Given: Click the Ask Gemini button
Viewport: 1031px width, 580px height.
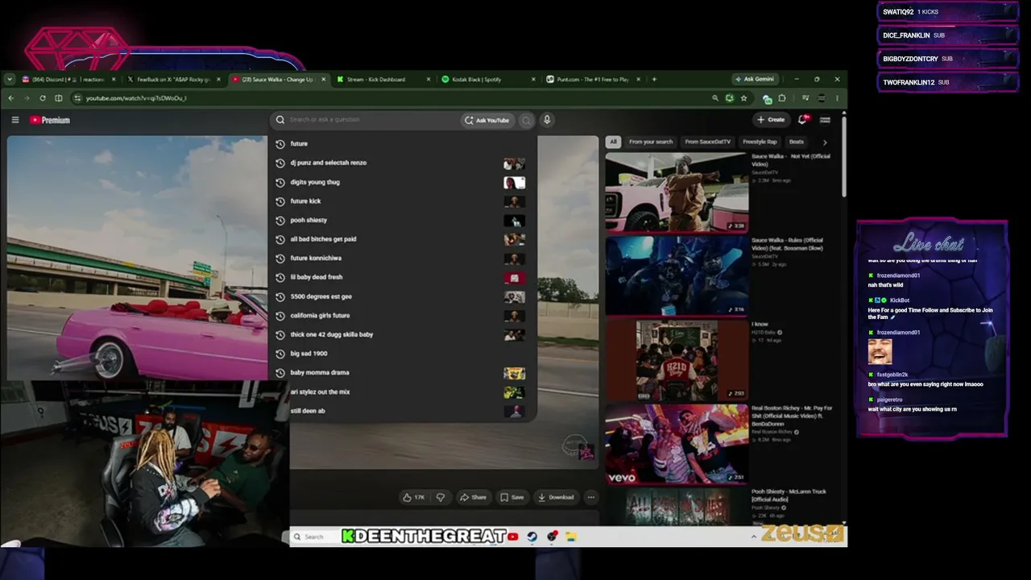Looking at the screenshot, I should coord(755,79).
